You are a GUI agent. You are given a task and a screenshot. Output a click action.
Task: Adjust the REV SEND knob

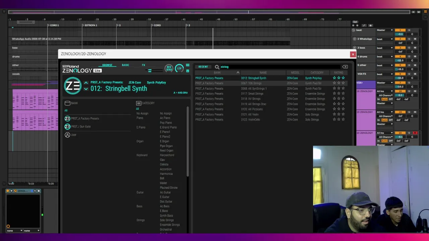pyautogui.click(x=169, y=68)
